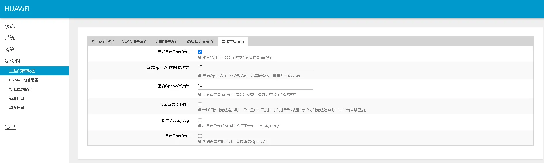The width and height of the screenshot is (544, 163).
Task: Click help icon below 重启OpenWrt次数 field
Action: coord(200,94)
